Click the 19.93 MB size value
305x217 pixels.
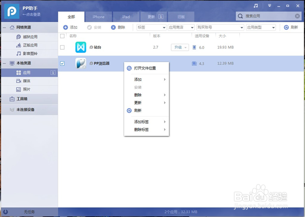point(225,47)
